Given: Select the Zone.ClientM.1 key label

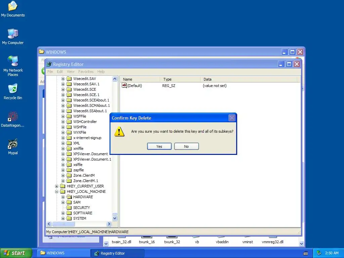Looking at the screenshot, I should tap(86, 181).
